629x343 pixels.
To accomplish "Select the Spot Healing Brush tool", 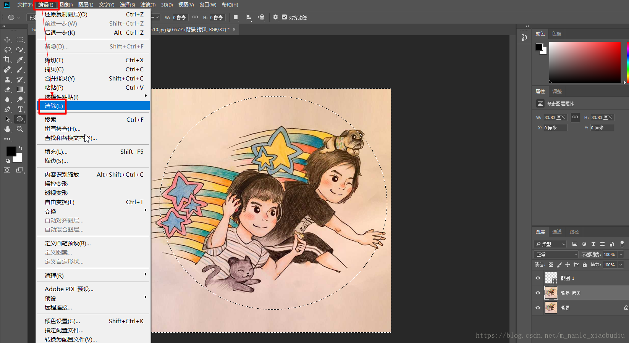I will (7, 69).
